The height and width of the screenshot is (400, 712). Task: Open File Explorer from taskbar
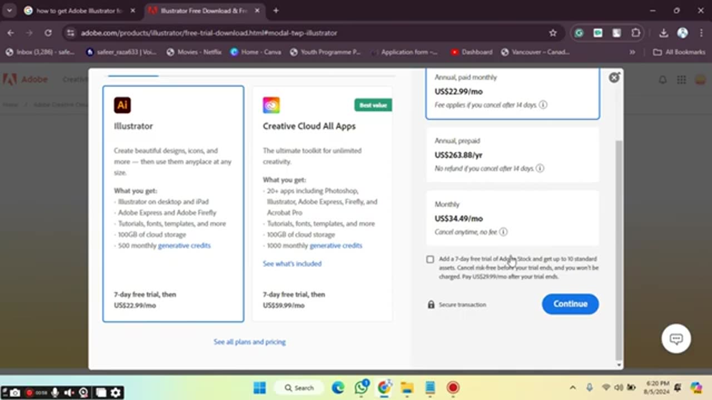click(x=407, y=388)
